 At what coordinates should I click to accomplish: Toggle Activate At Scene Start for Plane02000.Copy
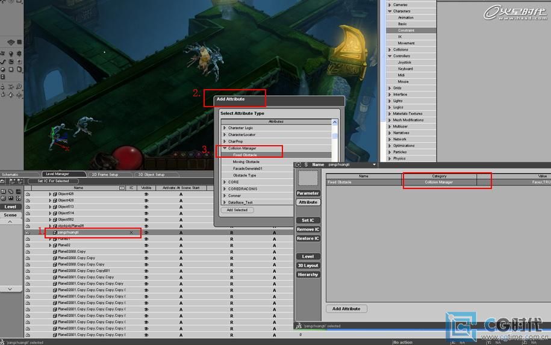tap(181, 252)
